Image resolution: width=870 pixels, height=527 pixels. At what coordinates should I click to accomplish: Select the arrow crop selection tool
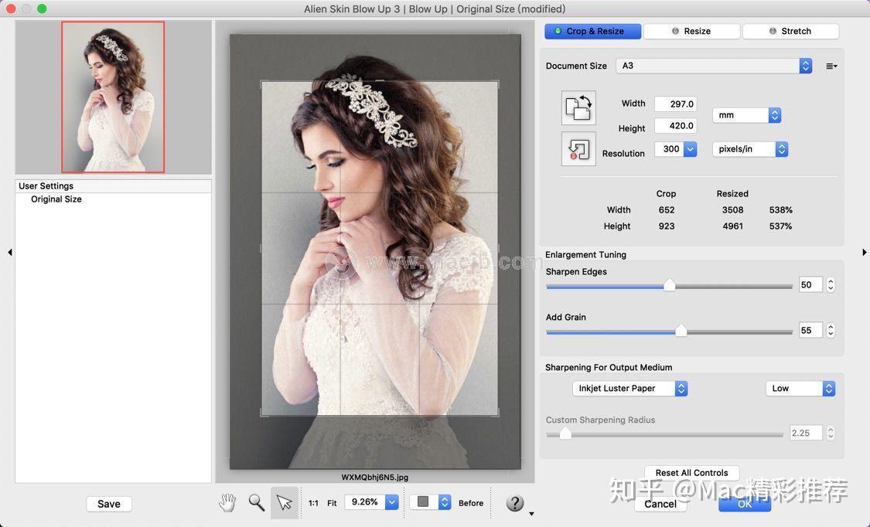click(x=285, y=503)
